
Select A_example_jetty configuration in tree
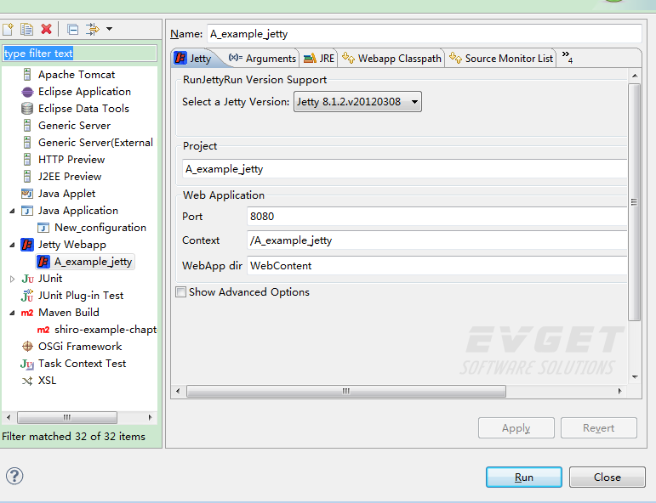pos(86,262)
